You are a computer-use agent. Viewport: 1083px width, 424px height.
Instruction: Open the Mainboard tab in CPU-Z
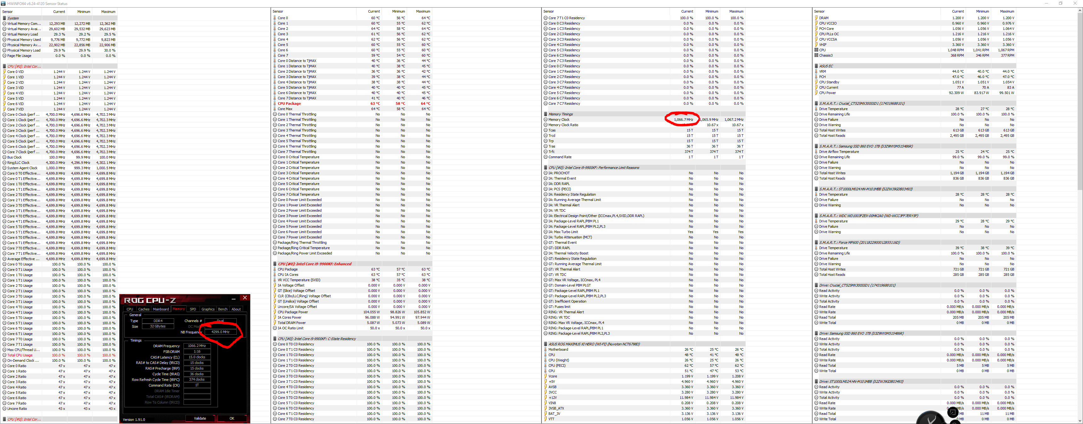pos(161,309)
